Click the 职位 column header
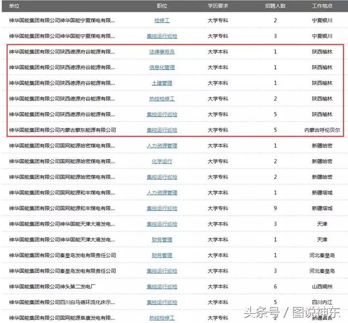This screenshot has width=348, height=323. (162, 6)
